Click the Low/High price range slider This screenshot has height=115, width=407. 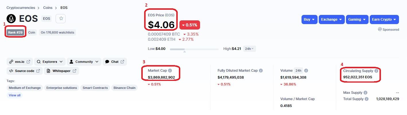(194, 49)
